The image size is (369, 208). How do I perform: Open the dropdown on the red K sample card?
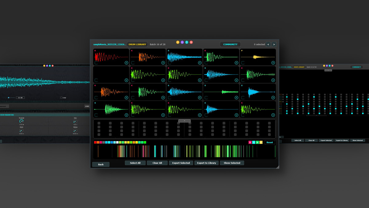[126, 63]
